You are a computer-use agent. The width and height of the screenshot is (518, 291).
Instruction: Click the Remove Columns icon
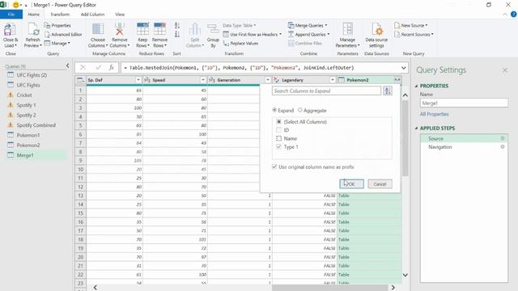(119, 29)
